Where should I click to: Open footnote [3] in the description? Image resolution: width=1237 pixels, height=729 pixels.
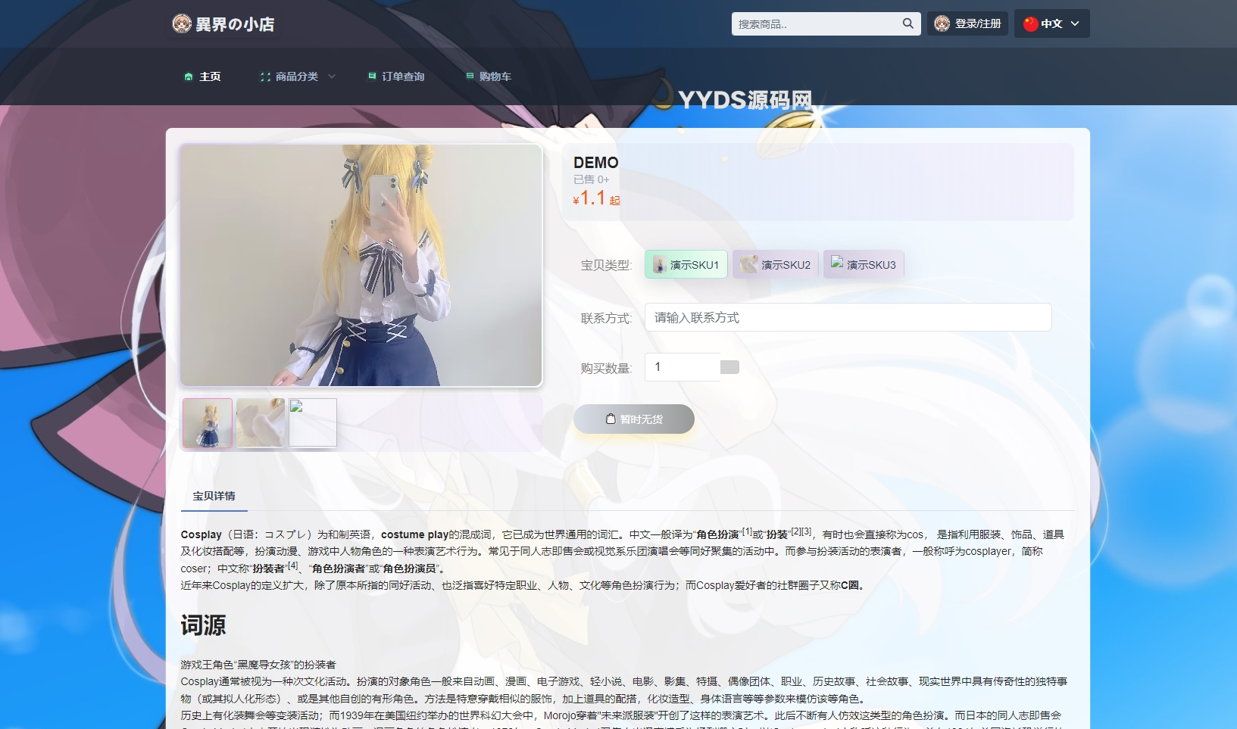pos(807,531)
